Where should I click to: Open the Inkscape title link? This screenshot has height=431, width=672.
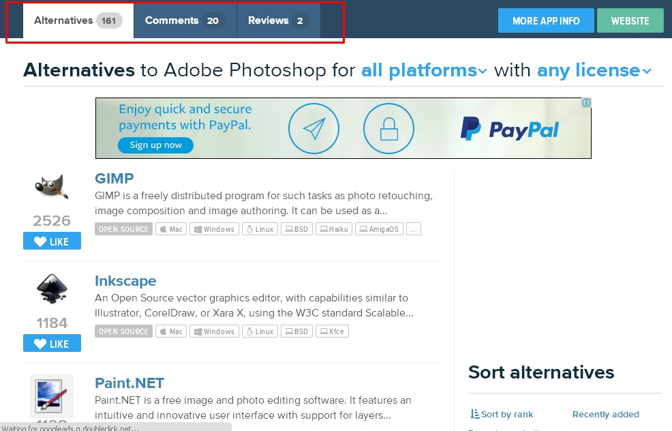pyautogui.click(x=125, y=281)
